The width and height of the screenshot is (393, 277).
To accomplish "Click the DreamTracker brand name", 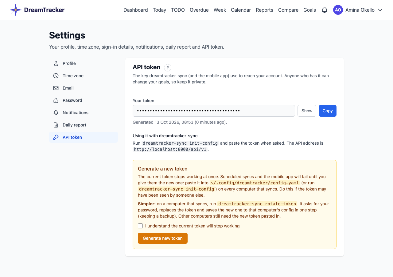I will (44, 10).
